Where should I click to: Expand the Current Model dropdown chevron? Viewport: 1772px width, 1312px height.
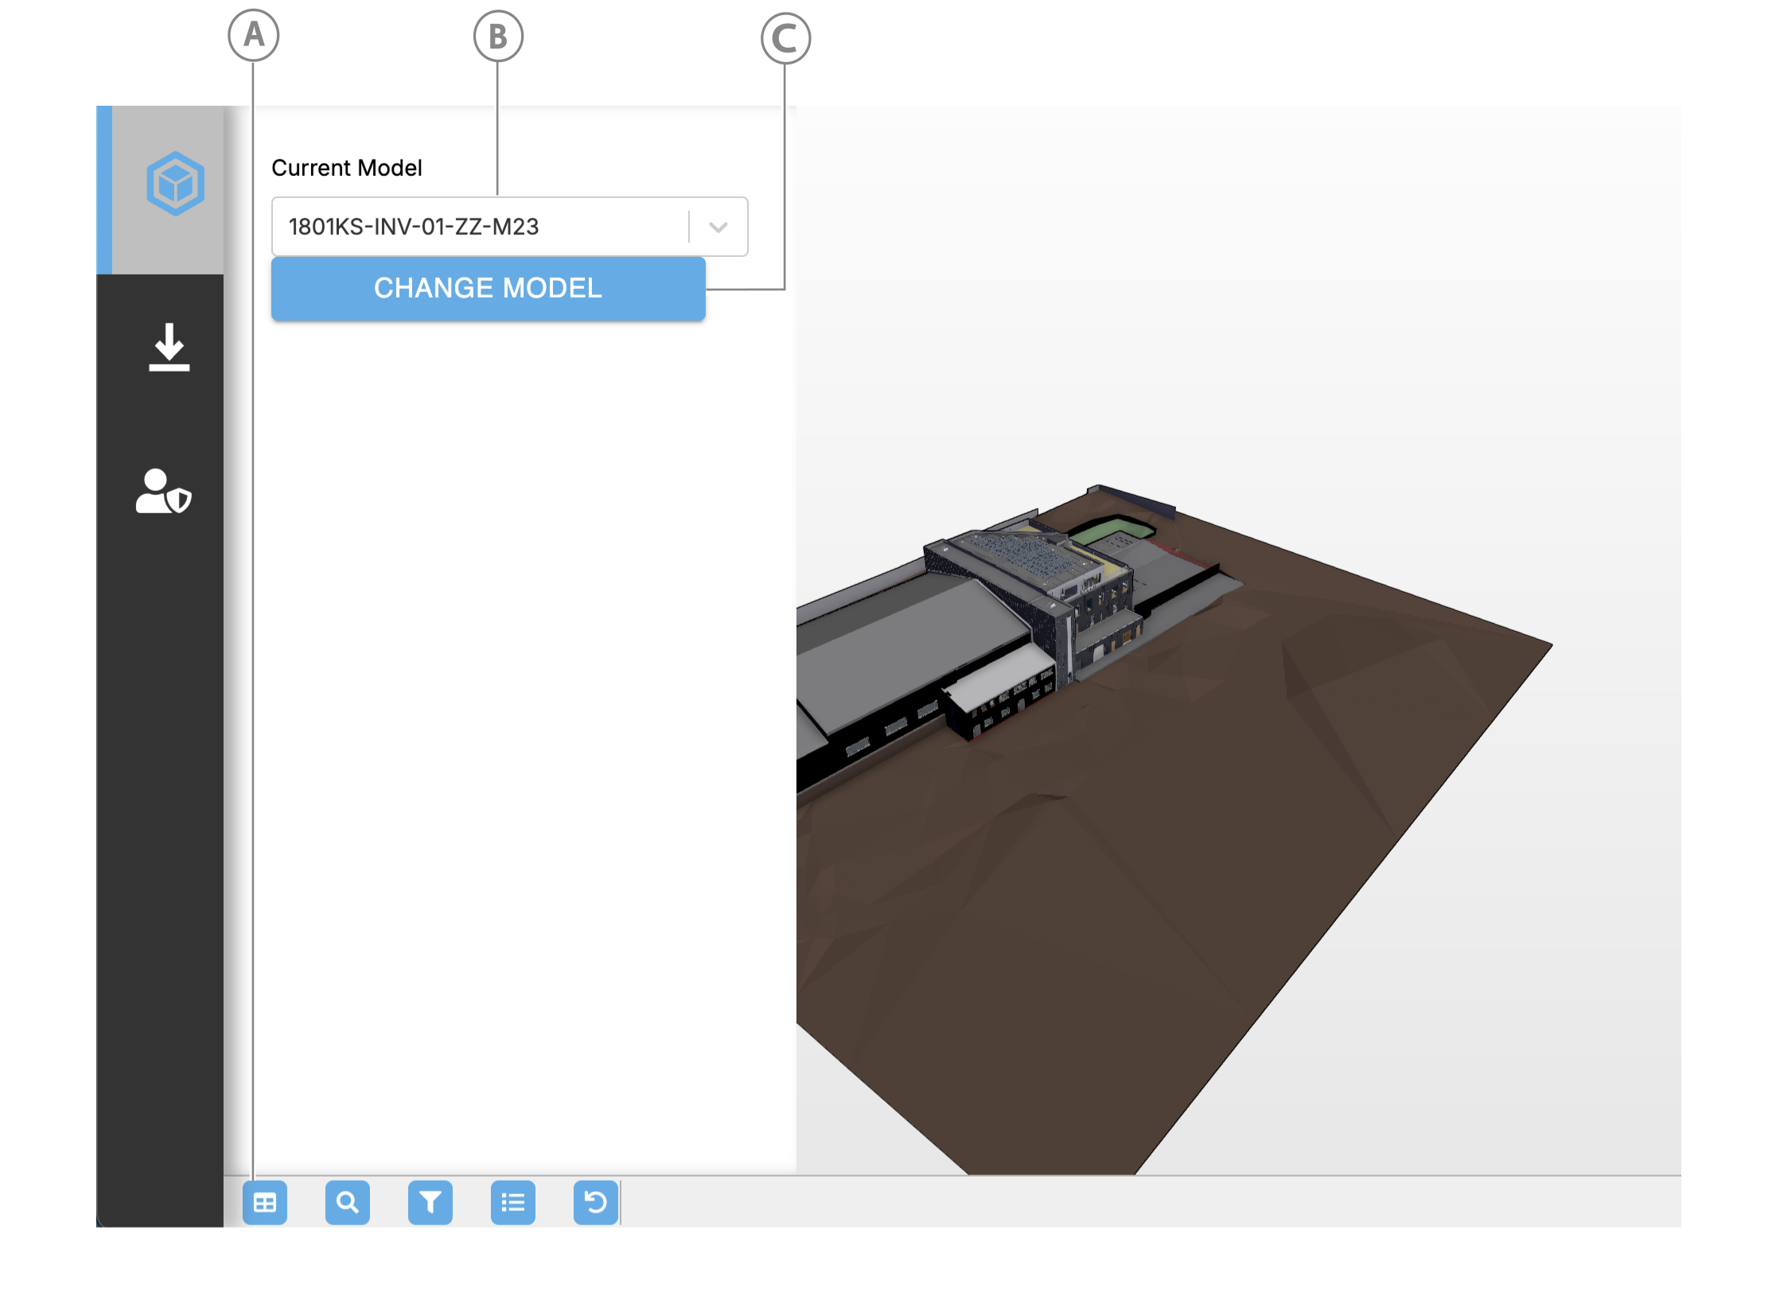(x=719, y=228)
